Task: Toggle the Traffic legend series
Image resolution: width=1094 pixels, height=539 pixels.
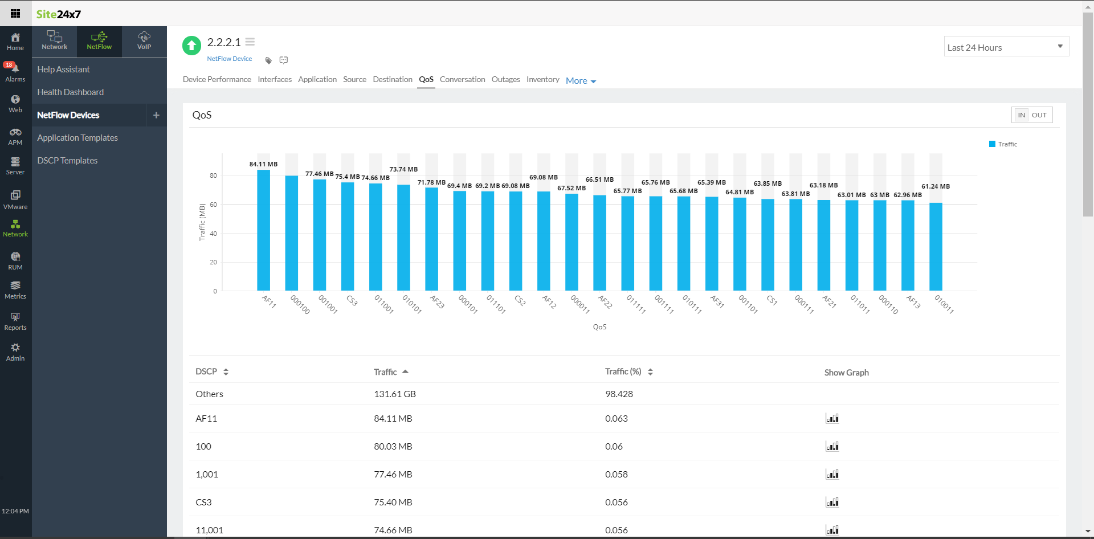Action: click(1003, 144)
